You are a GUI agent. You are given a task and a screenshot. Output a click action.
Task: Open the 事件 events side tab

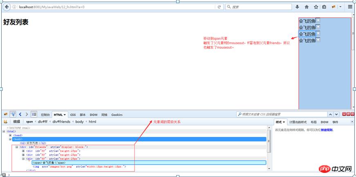pyautogui.click(x=335, y=122)
